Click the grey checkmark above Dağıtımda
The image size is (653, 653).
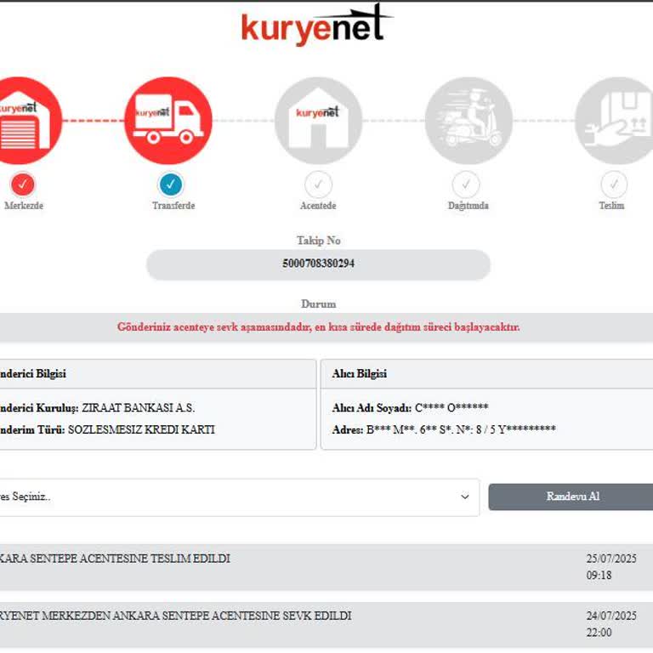click(x=466, y=185)
